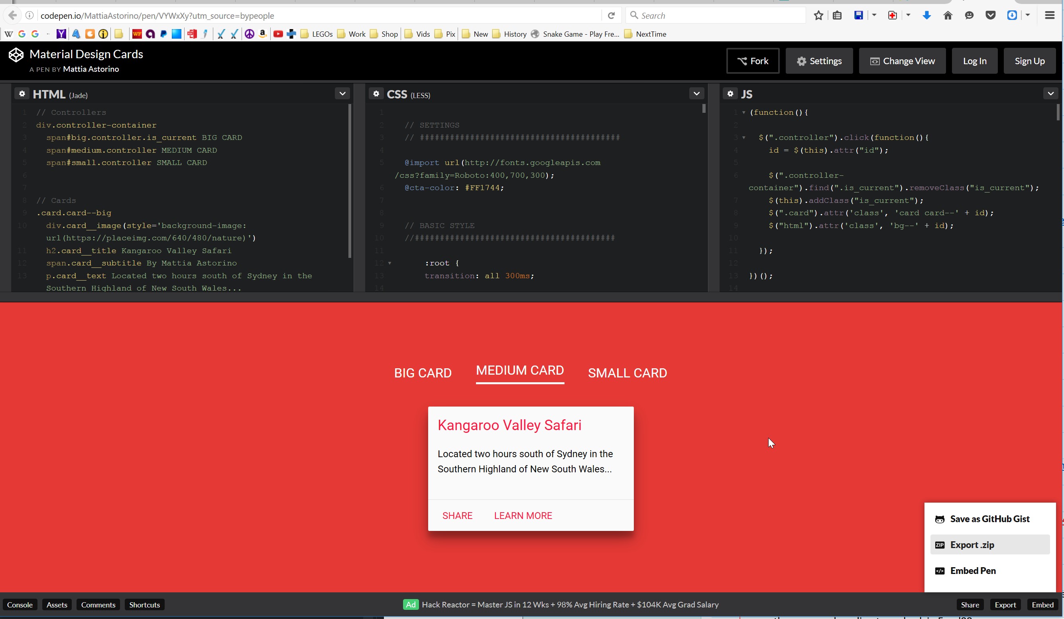Open the HTML editor settings gear
The image size is (1064, 619).
click(x=22, y=94)
